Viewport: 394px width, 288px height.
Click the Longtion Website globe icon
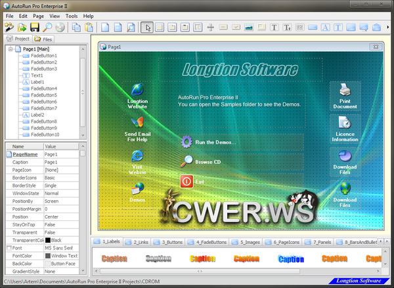coord(137,89)
